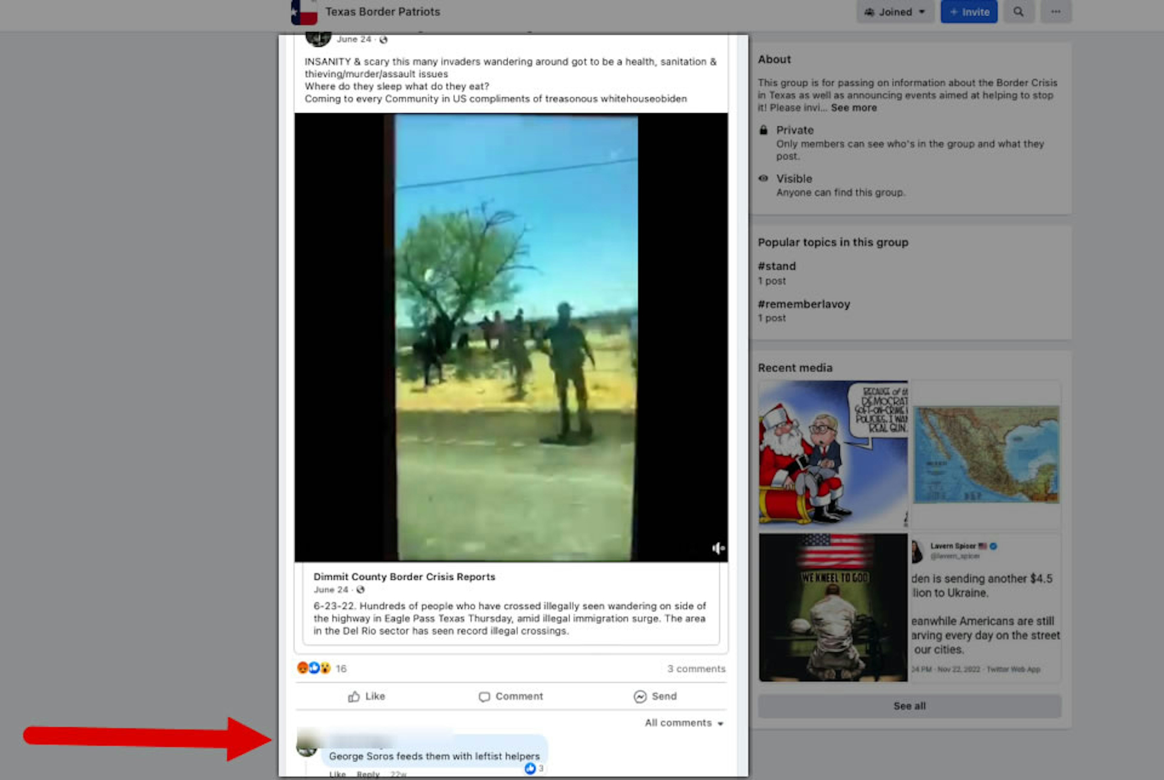1164x780 pixels.
Task: View reactions on the George Soros comment
Action: tap(534, 768)
